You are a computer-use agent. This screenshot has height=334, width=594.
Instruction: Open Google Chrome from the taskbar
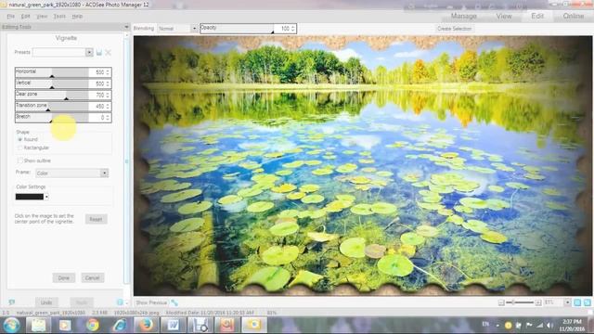(92, 325)
